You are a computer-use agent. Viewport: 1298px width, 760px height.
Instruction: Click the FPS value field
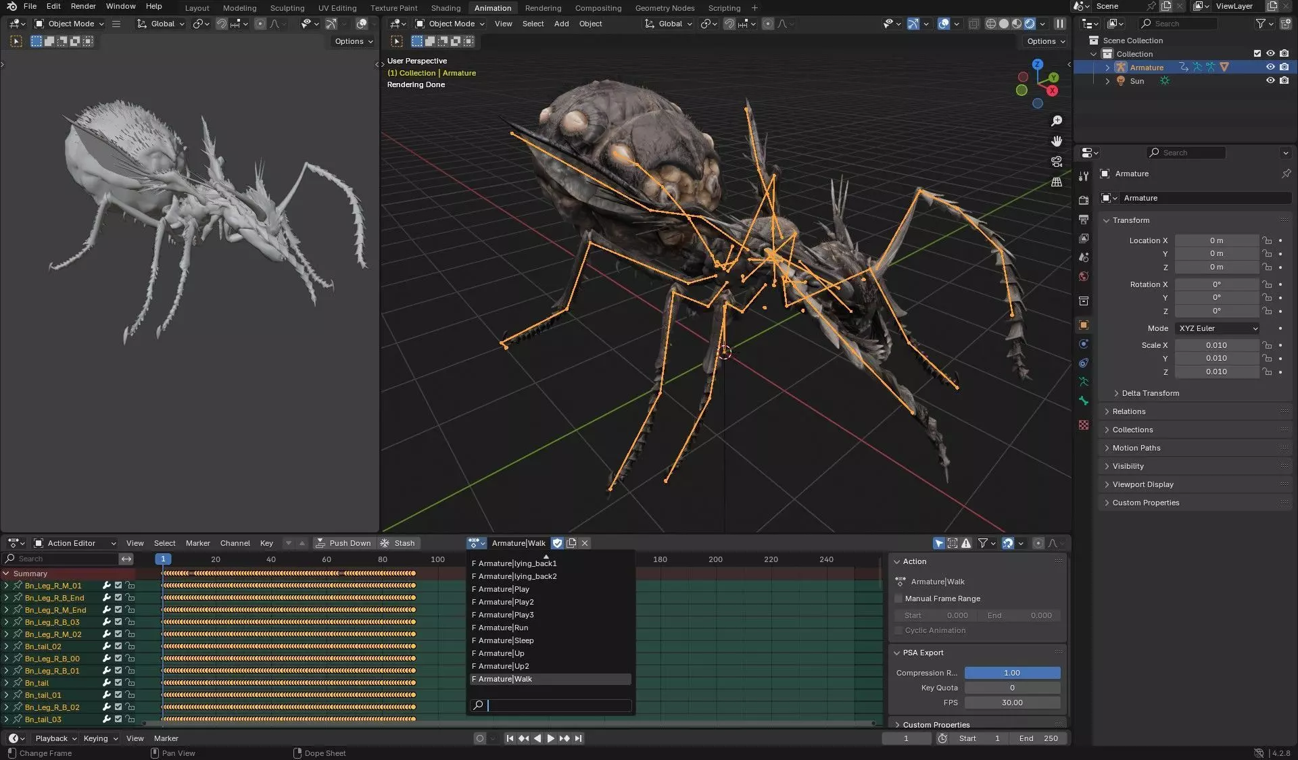[x=1012, y=703]
